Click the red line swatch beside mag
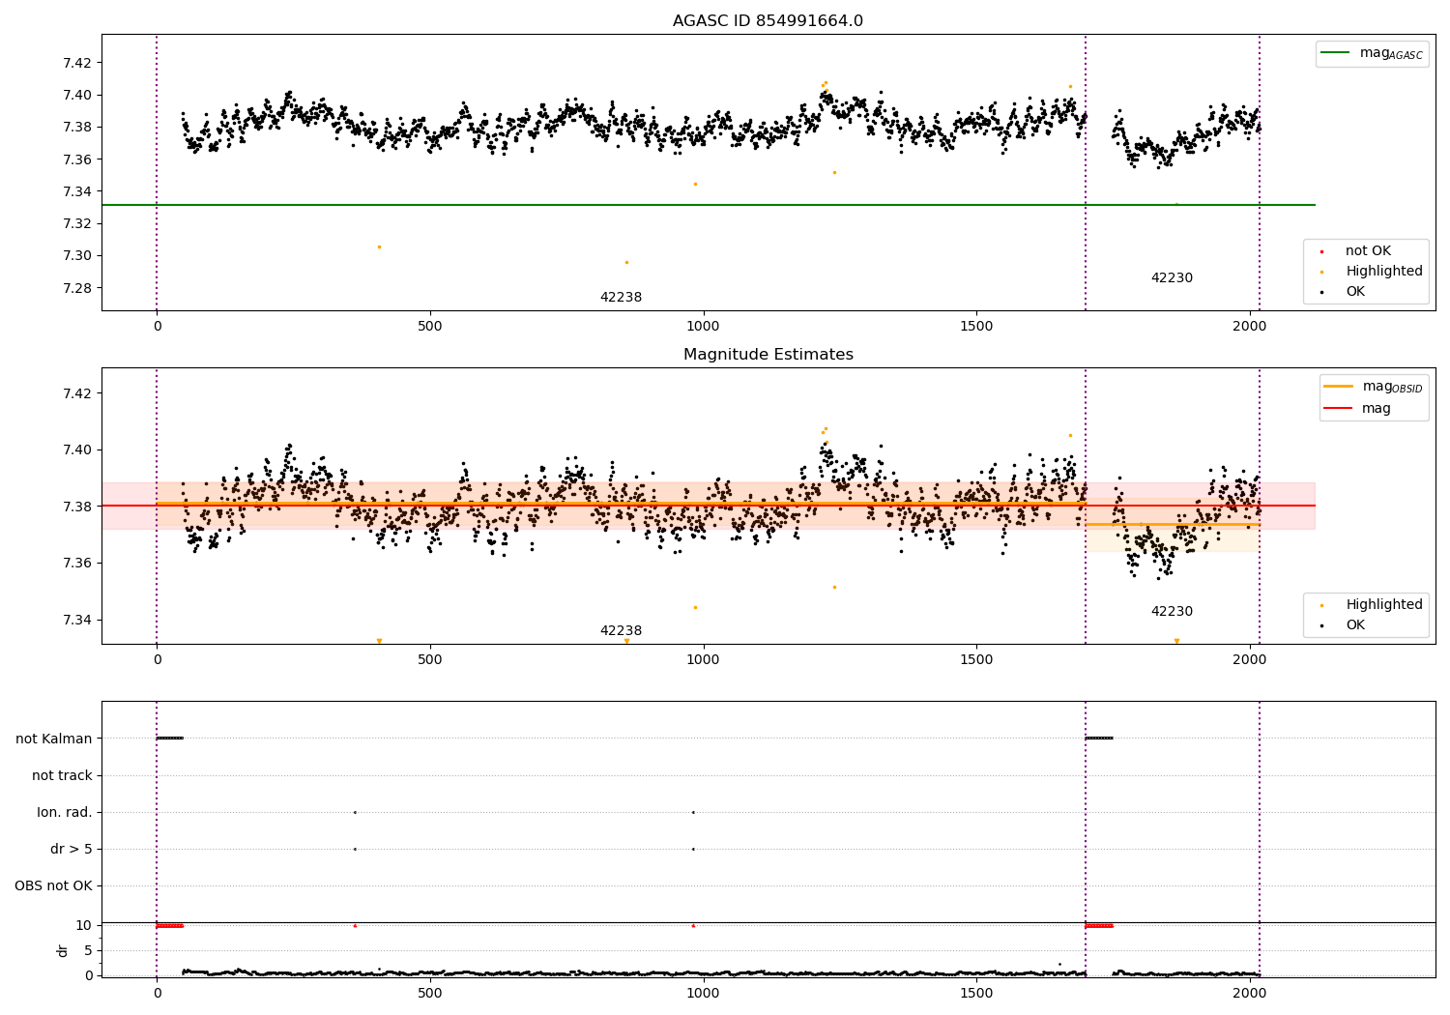The height and width of the screenshot is (1015, 1450). click(1338, 409)
